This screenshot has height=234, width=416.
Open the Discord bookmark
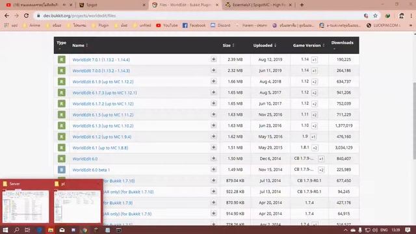[x=220, y=25]
